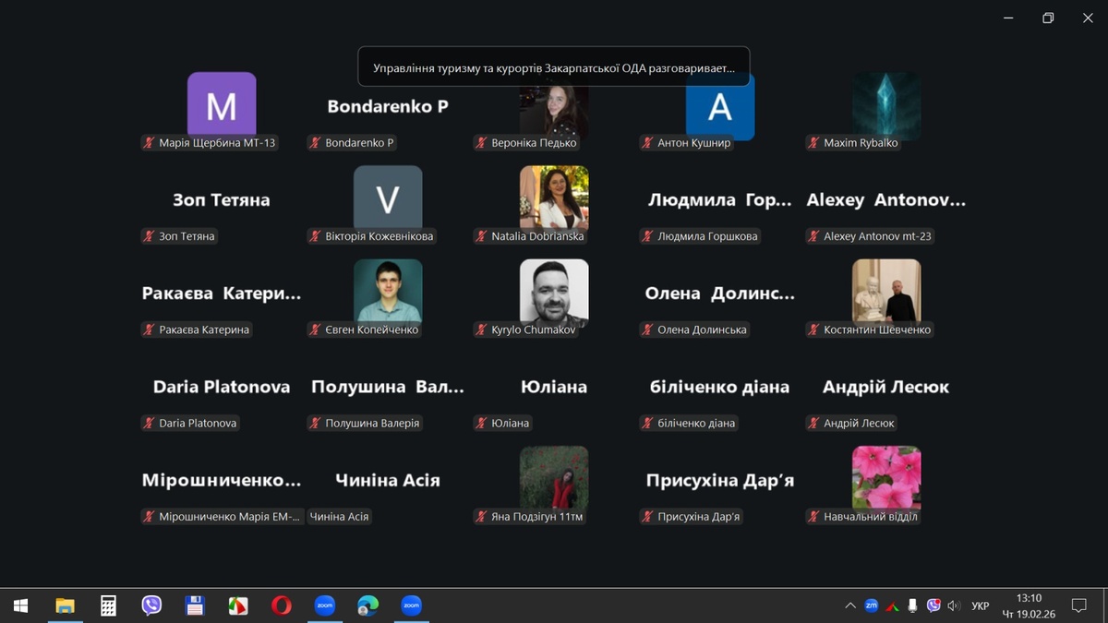Open the УКР keyboard language switcher
The width and height of the screenshot is (1108, 623).
coord(981,605)
